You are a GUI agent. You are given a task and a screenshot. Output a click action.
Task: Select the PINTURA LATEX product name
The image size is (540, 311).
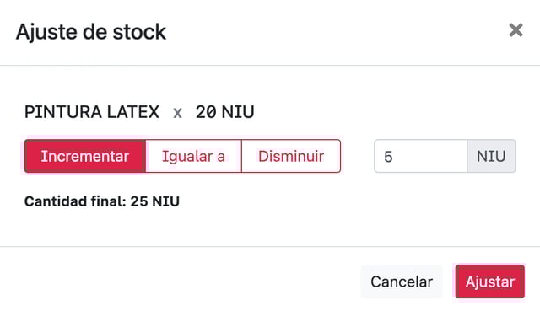(92, 112)
